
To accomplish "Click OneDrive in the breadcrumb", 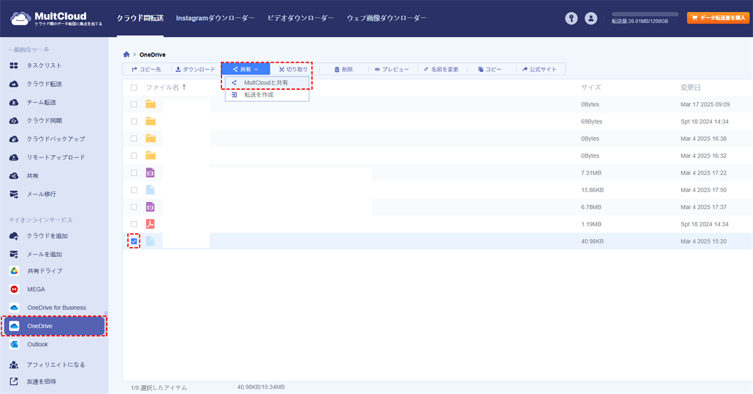I will (152, 55).
